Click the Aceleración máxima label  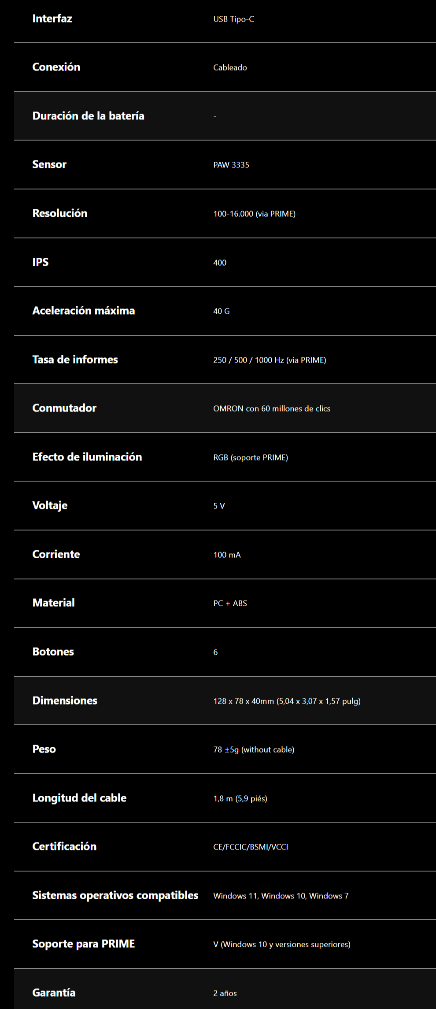click(x=83, y=311)
